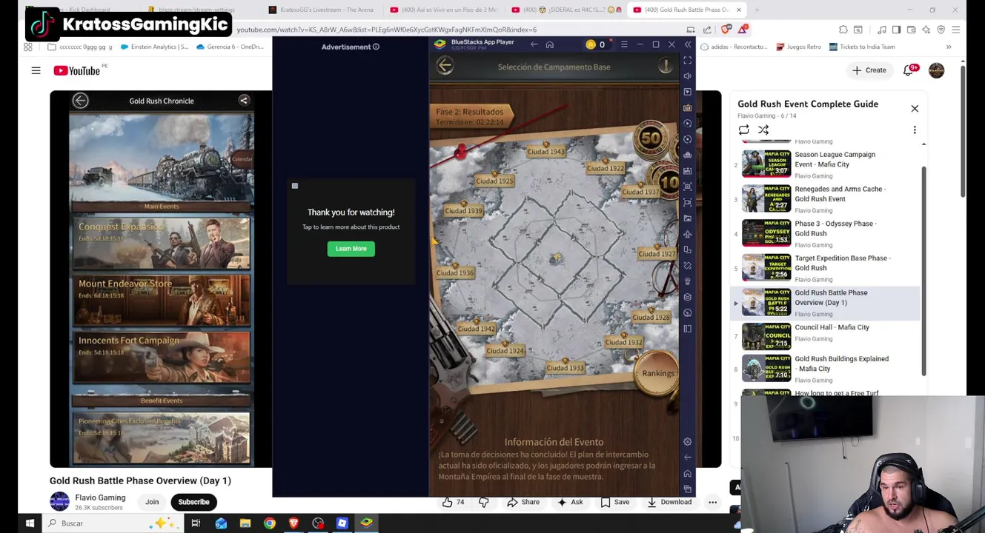
Task: Dislike the YouTube video
Action: [483, 503]
